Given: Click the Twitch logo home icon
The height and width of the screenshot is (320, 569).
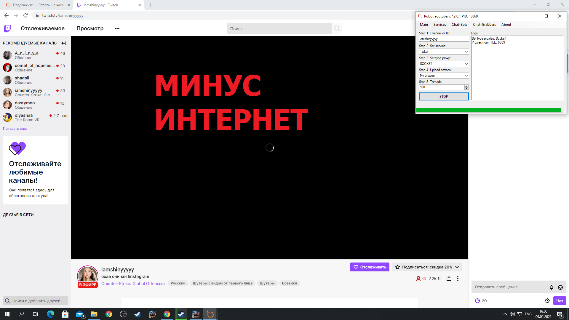Looking at the screenshot, I should click(7, 28).
